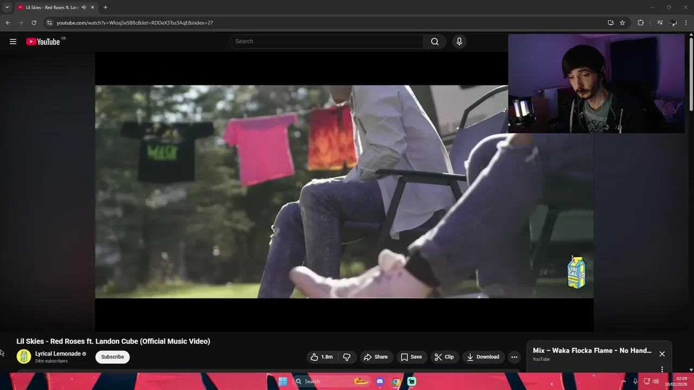Viewport: 694px width, 390px height.
Task: Open the Lyrical Lemonade channel name link
Action: click(57, 354)
